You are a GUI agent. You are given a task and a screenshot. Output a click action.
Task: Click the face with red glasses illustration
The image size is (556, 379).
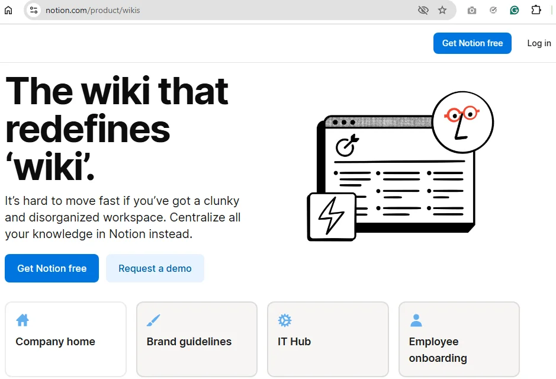pyautogui.click(x=463, y=122)
